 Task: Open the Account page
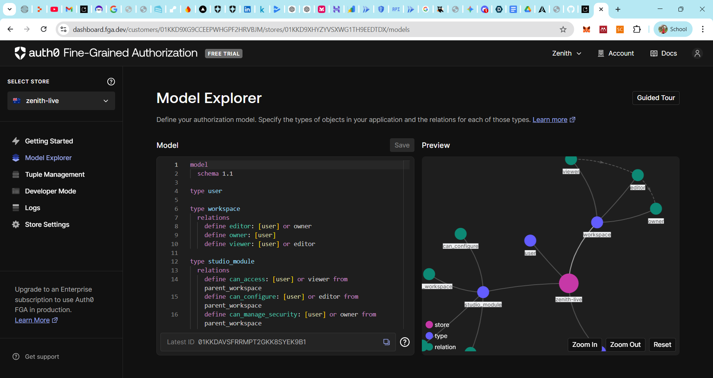[616, 53]
